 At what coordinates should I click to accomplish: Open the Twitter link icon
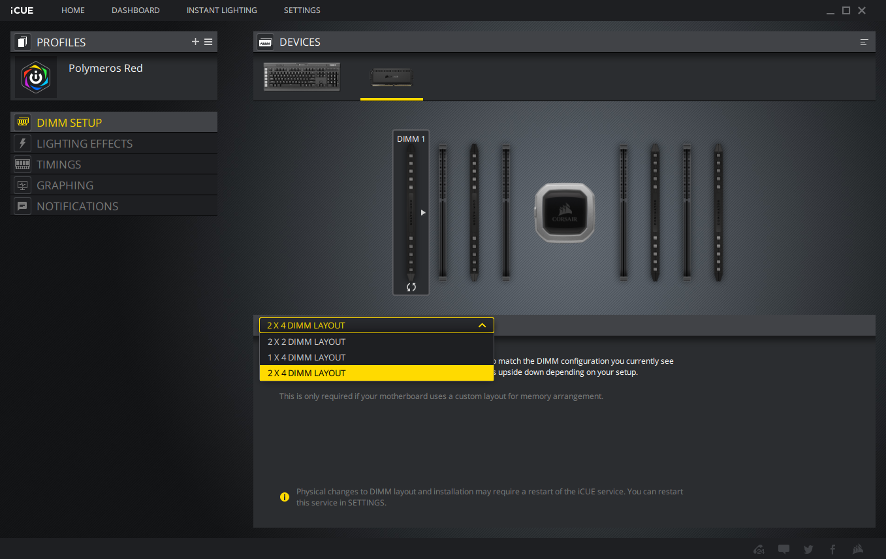click(x=808, y=549)
